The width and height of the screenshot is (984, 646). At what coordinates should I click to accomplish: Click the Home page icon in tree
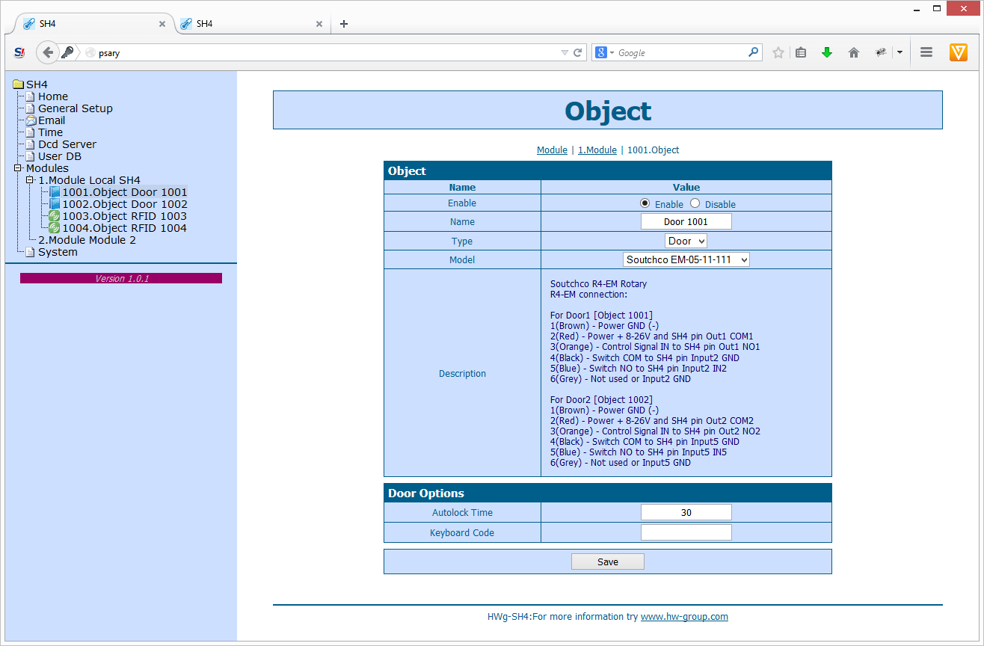31,96
